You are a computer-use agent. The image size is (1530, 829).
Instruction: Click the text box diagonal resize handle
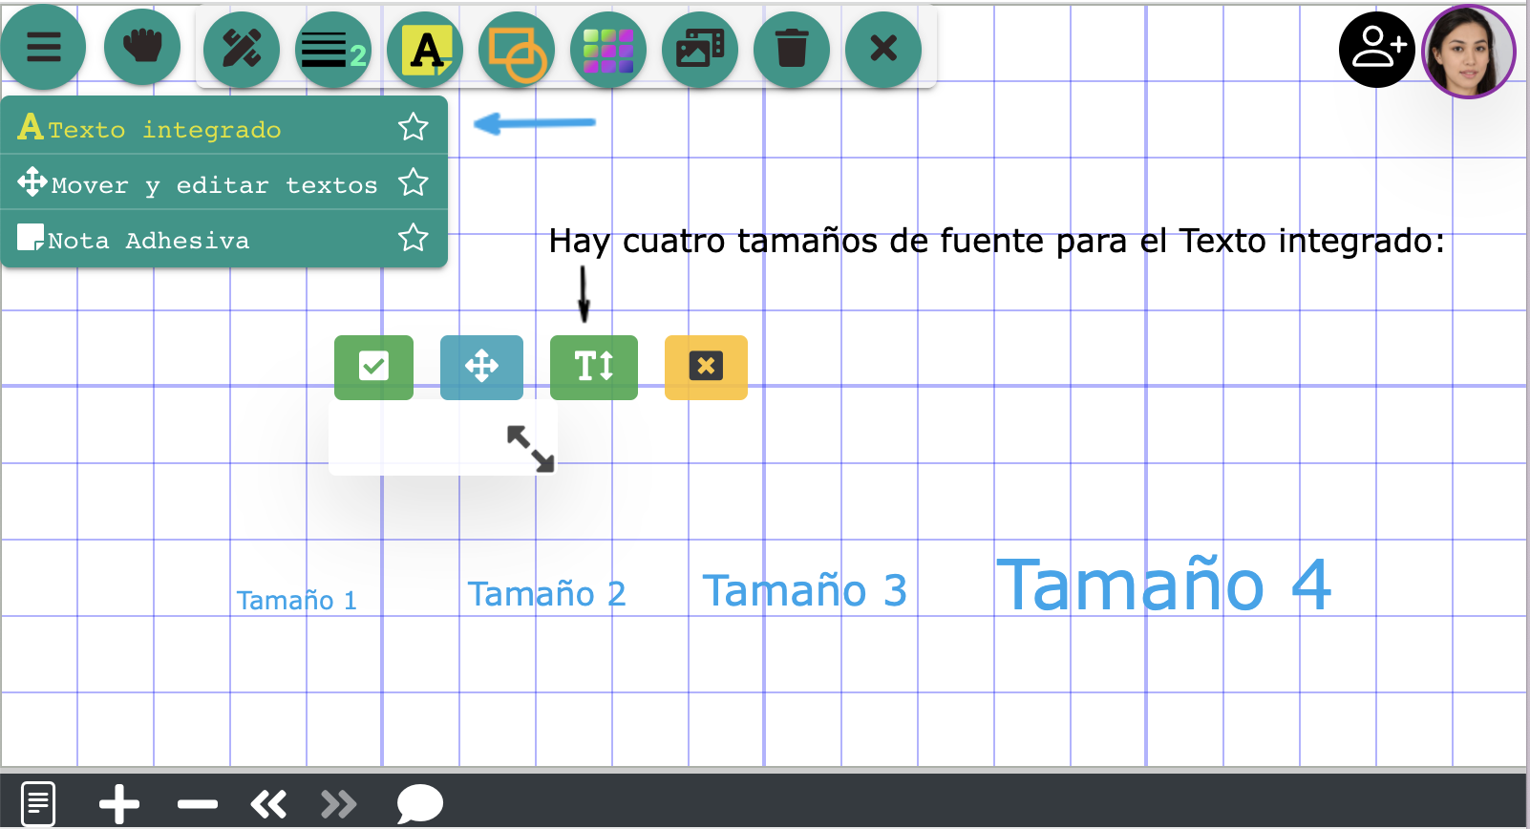[x=530, y=449]
